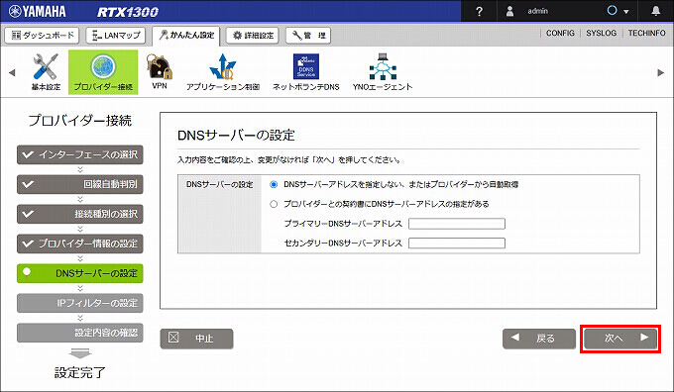The image size is (674, 392).
Task: Go to 接続種別の選択 step
Action: (80, 214)
